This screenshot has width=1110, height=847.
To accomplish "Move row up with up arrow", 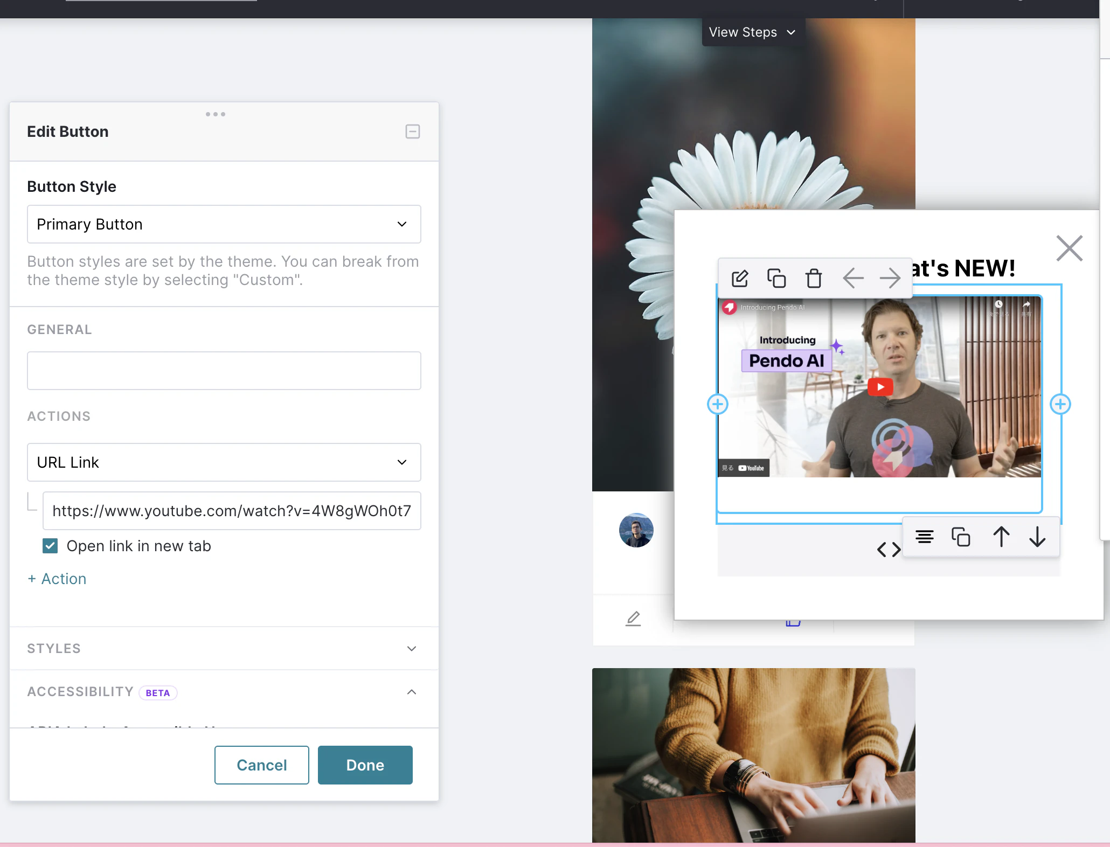I will coord(1001,537).
